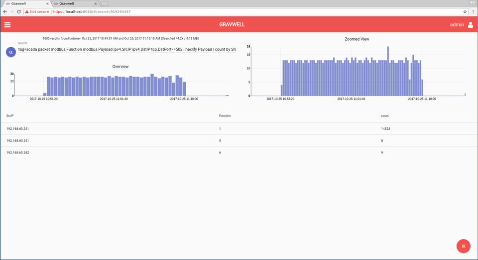Click the browser forward arrow

pyautogui.click(x=12, y=11)
